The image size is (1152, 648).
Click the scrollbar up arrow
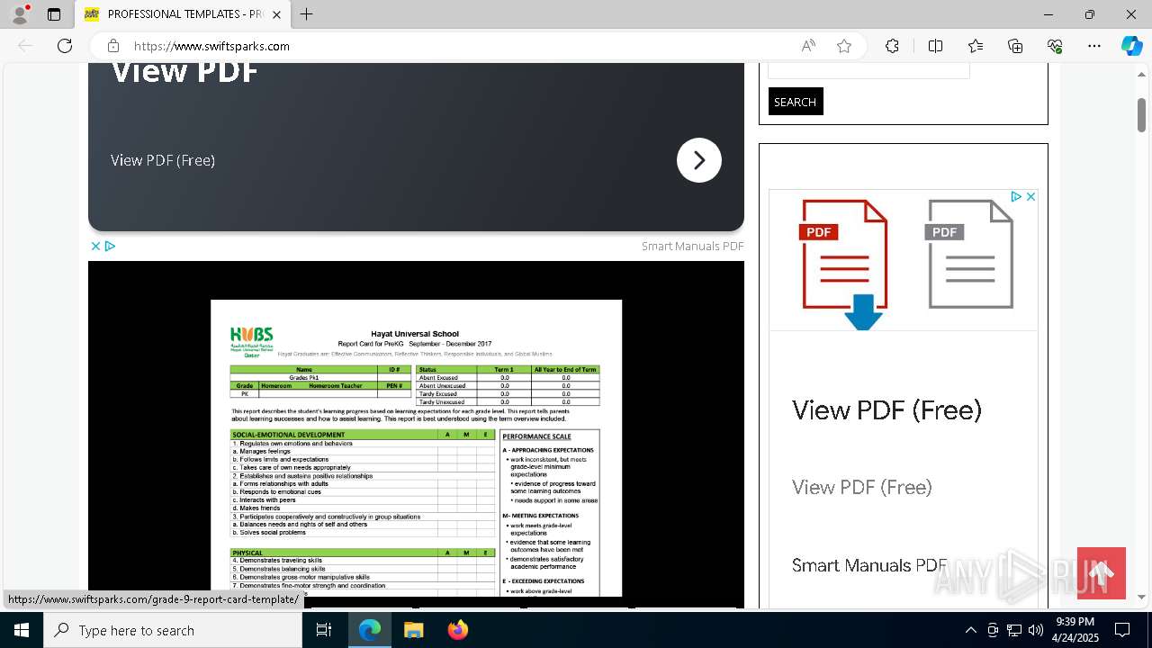pos(1141,74)
